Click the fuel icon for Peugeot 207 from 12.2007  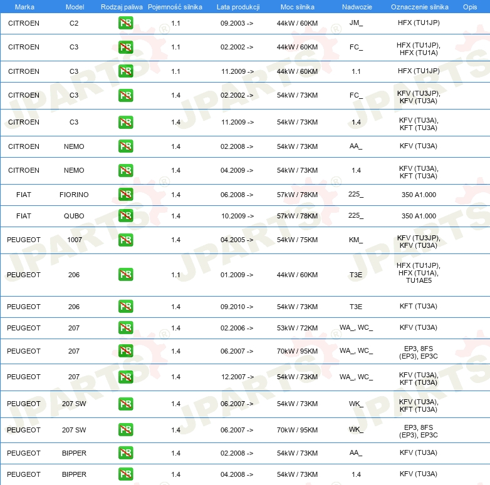tap(125, 377)
